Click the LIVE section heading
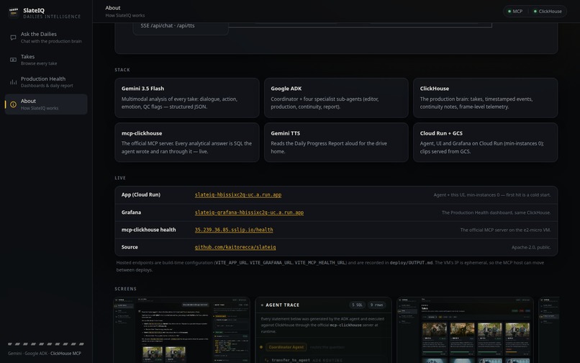 tap(120, 178)
